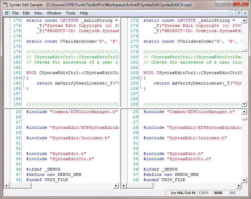The height and width of the screenshot is (199, 251).
Task: Click the top pane's vertical scroll down arrow
Action: point(244,104)
